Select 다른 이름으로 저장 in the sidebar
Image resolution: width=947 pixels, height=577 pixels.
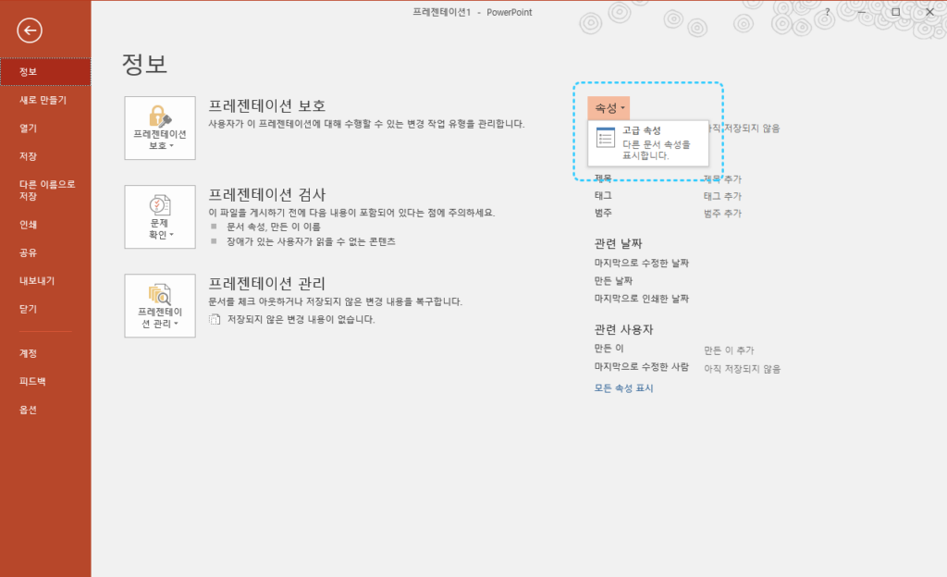(47, 190)
